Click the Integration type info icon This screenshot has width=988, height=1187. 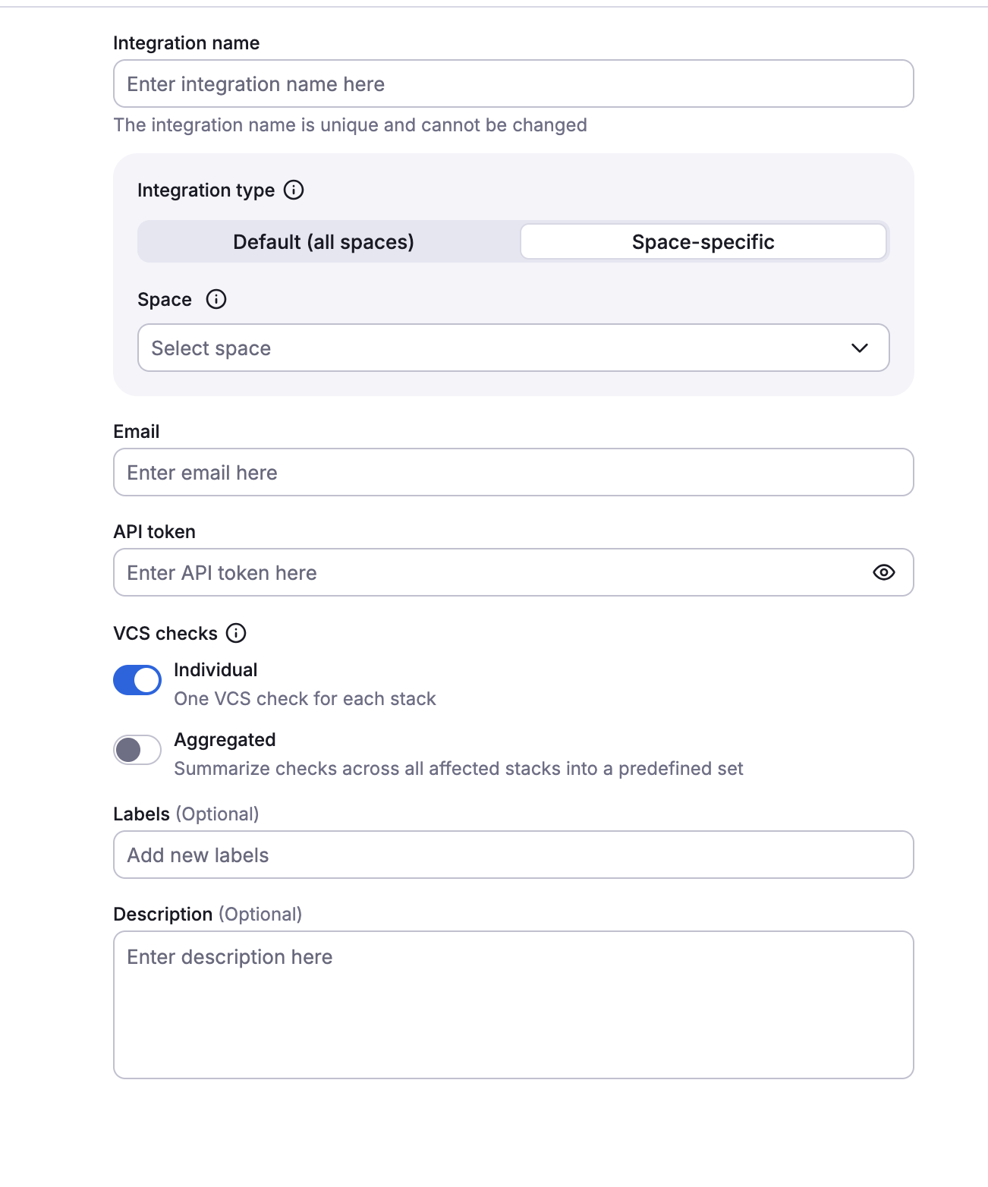click(x=294, y=190)
